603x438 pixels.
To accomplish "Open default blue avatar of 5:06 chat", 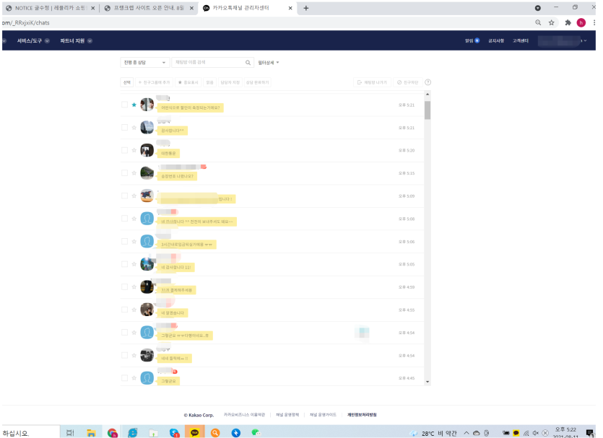I will (147, 241).
